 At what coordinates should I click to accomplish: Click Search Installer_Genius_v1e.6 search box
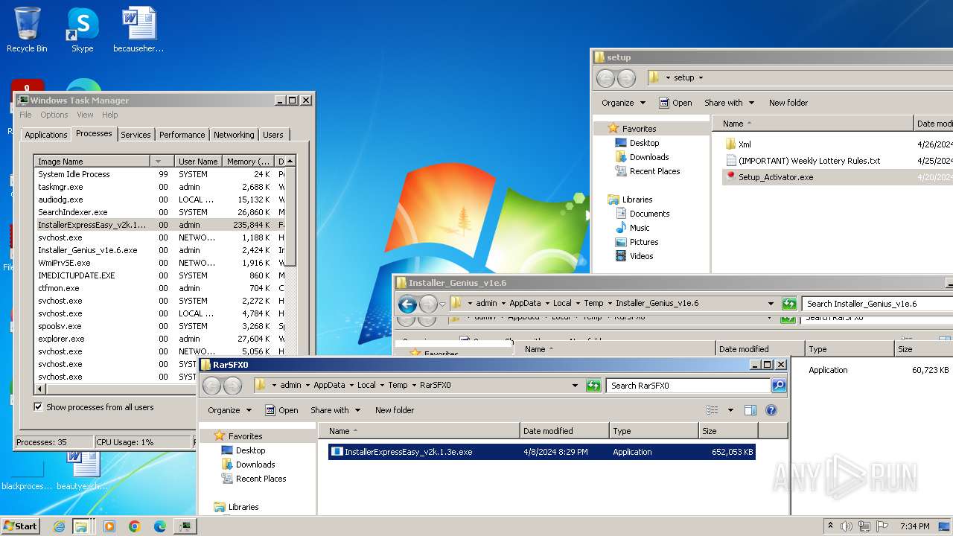877,304
